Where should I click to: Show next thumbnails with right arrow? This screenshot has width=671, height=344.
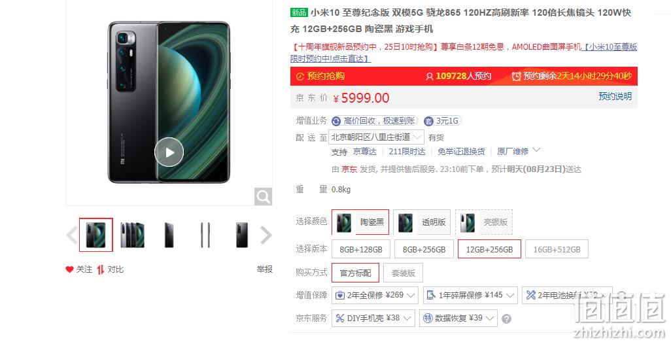[266, 235]
